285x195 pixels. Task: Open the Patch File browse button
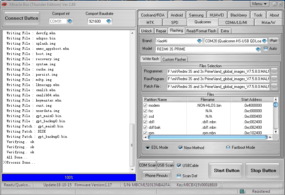(274, 87)
